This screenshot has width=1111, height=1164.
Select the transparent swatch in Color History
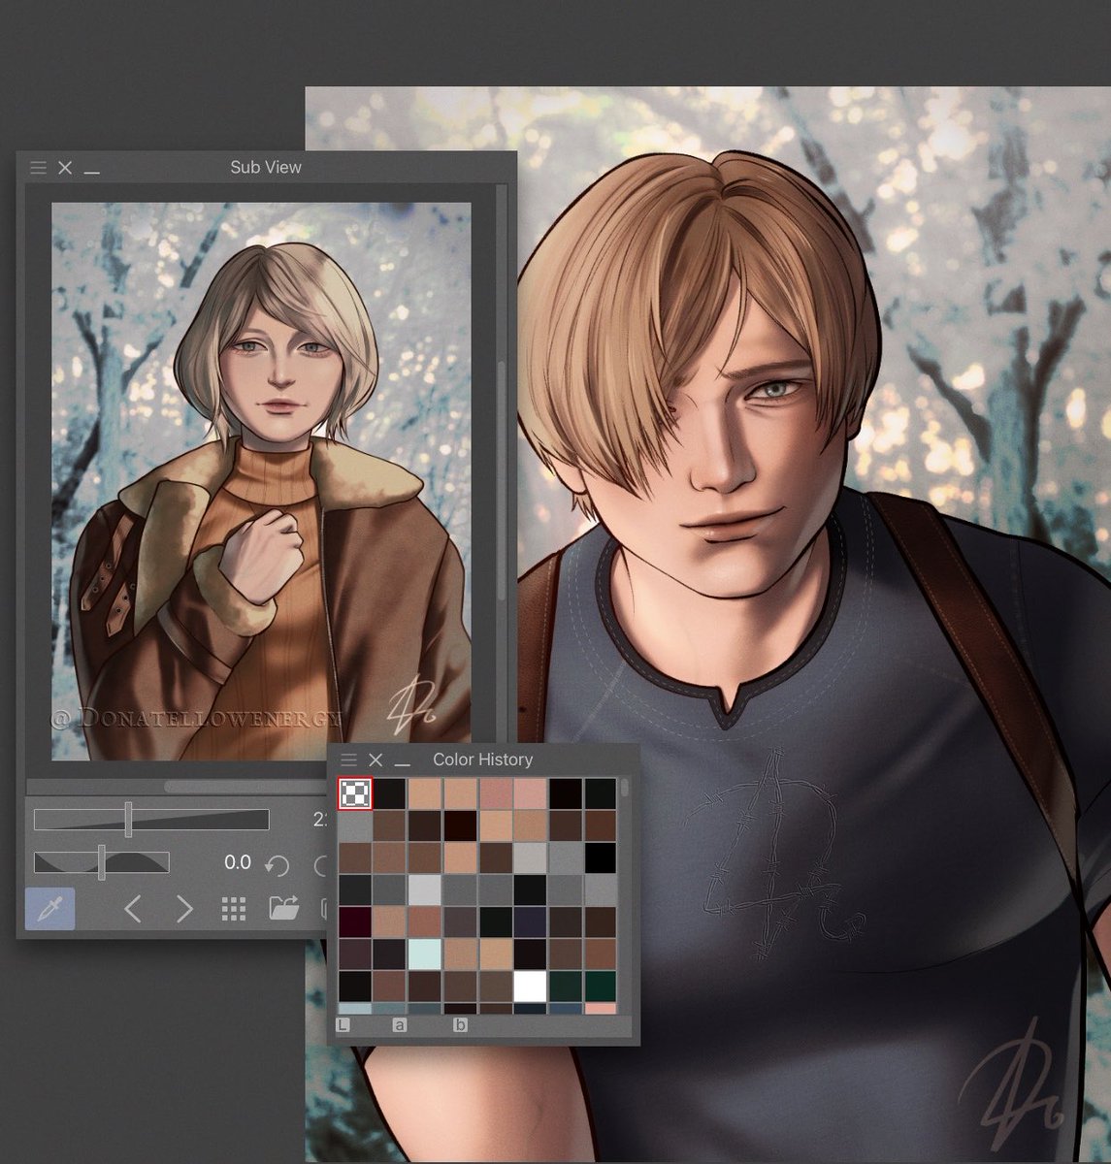354,793
